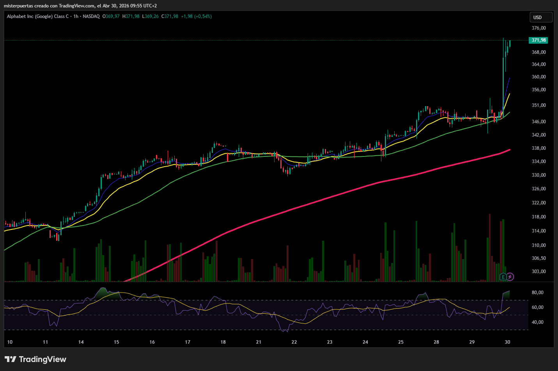Screen dimensions: 558x371
Task: Click the Alphabet Inc (Google) Class C title
Action: 37,16
